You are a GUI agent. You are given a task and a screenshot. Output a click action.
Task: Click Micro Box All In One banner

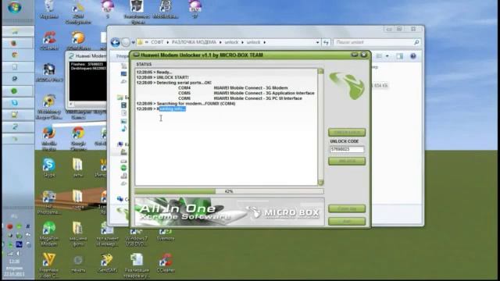[x=229, y=212]
